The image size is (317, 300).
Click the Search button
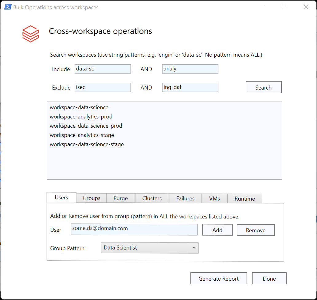[263, 87]
